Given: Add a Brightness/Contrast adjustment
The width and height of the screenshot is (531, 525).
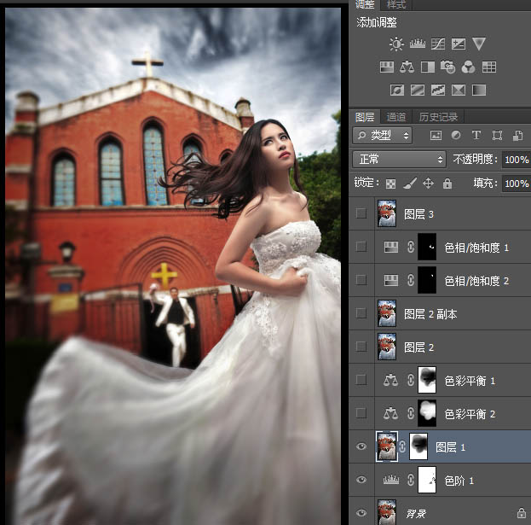Looking at the screenshot, I should pos(396,44).
